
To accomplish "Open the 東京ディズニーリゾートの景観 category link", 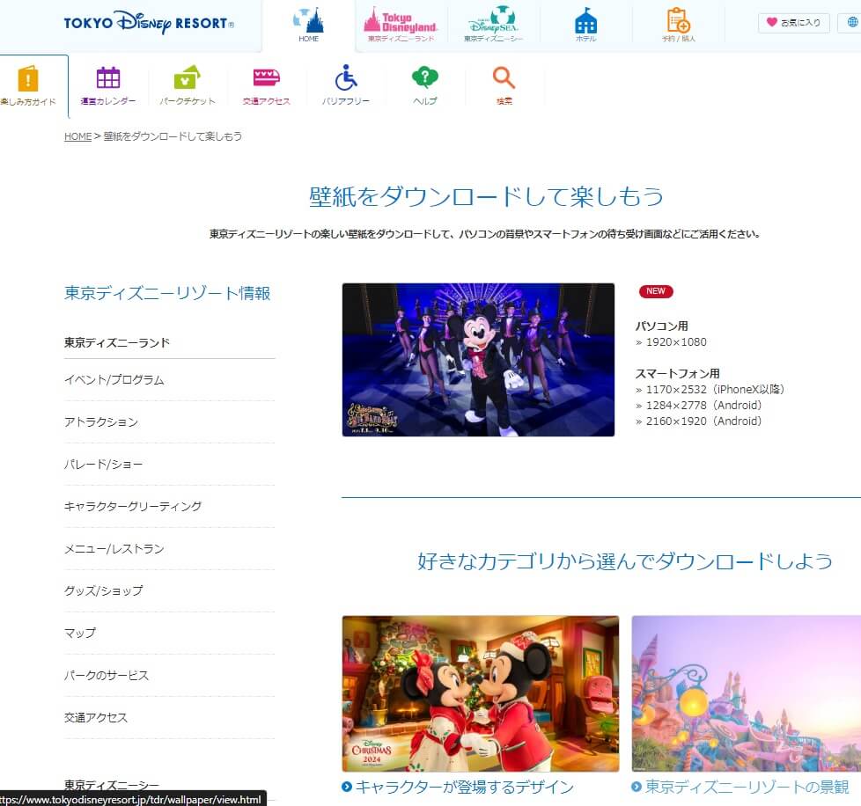I will (x=747, y=787).
